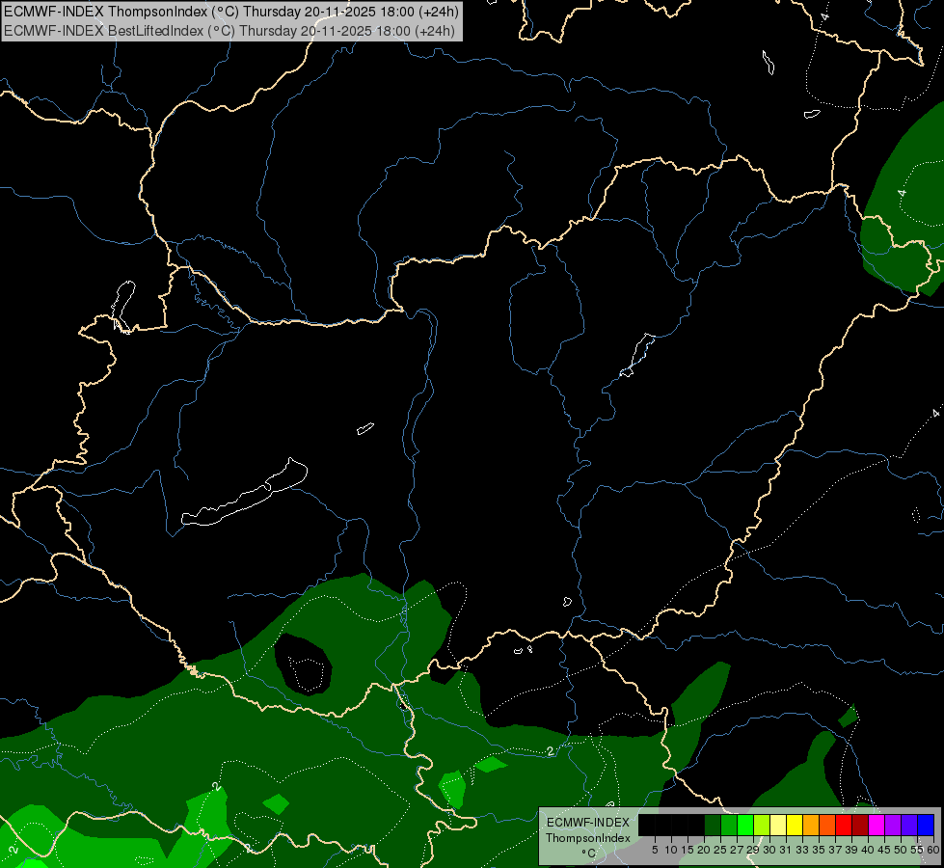Click the pale yellow 30–31 legend swatch
The width and height of the screenshot is (944, 868).
[x=778, y=825]
